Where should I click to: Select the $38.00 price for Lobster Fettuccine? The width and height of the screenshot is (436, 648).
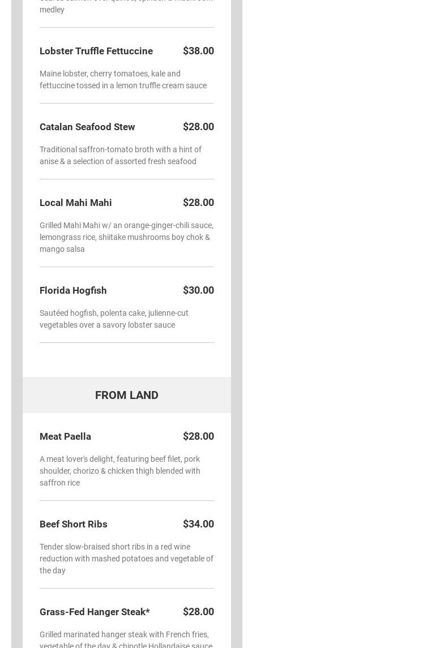(x=198, y=51)
